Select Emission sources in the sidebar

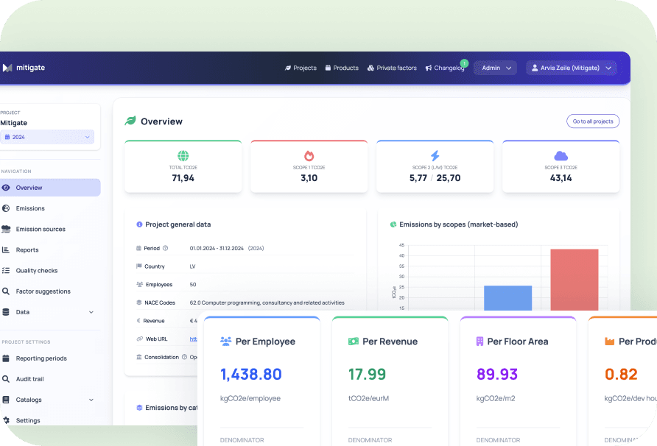[41, 229]
